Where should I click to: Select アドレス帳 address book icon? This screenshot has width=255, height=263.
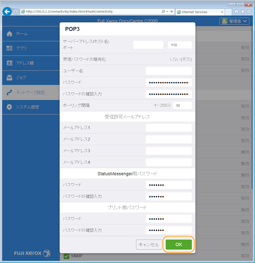click(10, 63)
